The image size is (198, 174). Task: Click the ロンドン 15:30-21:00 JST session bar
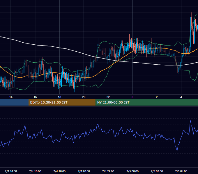[x=62, y=102]
